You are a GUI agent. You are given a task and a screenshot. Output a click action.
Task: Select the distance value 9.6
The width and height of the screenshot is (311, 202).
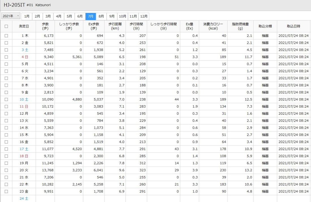click(122, 170)
